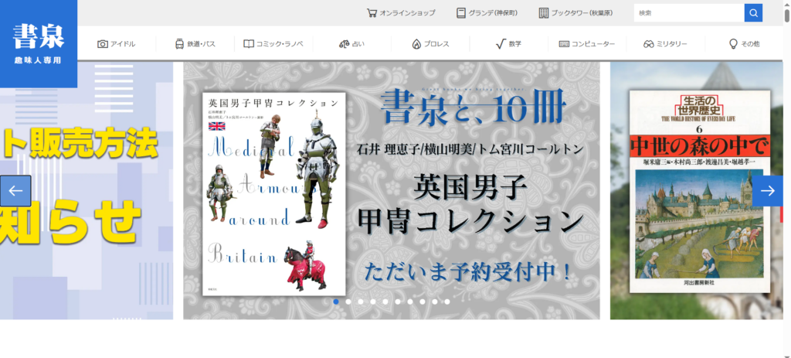791x358 pixels.
Task: Click the bus icon beside 鉄道・バス
Action: click(179, 44)
